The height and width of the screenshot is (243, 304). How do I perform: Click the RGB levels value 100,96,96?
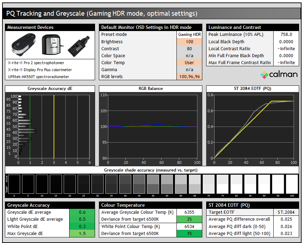[x=189, y=77]
